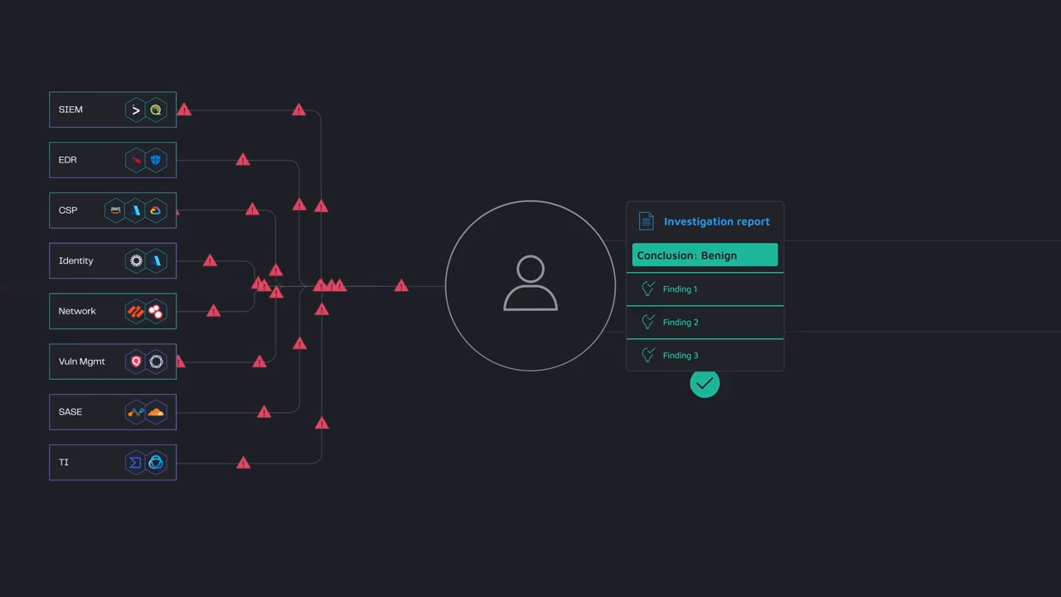This screenshot has width=1061, height=597.
Task: Select the blue circular icon in TI box
Action: (x=156, y=463)
